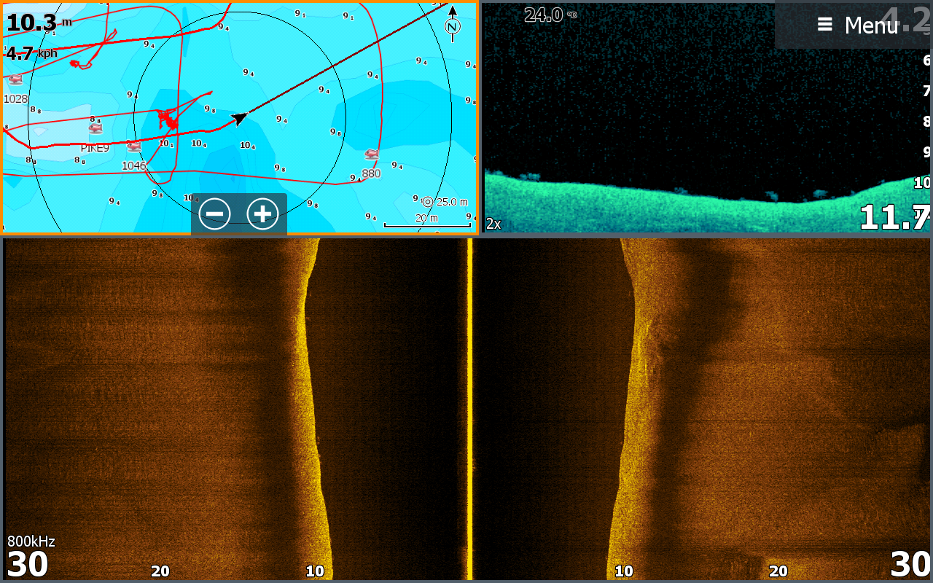The height and width of the screenshot is (583, 933).
Task: Zoom in the chart with plus button
Action: coord(262,214)
